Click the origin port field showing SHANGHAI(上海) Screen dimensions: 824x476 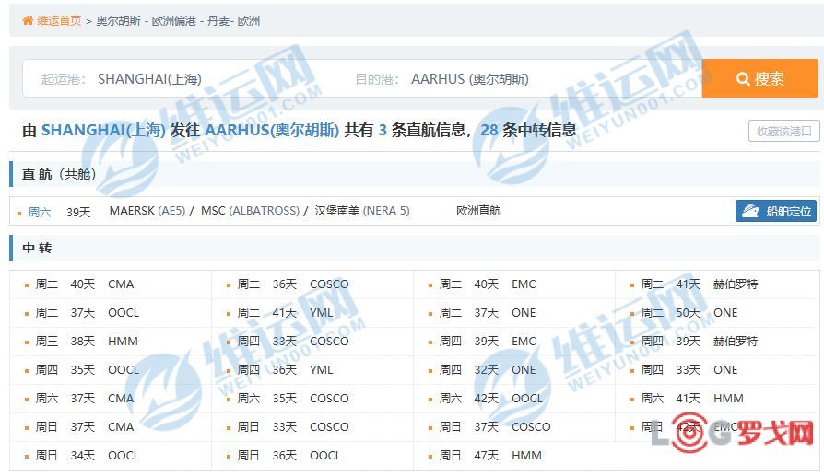coord(149,79)
